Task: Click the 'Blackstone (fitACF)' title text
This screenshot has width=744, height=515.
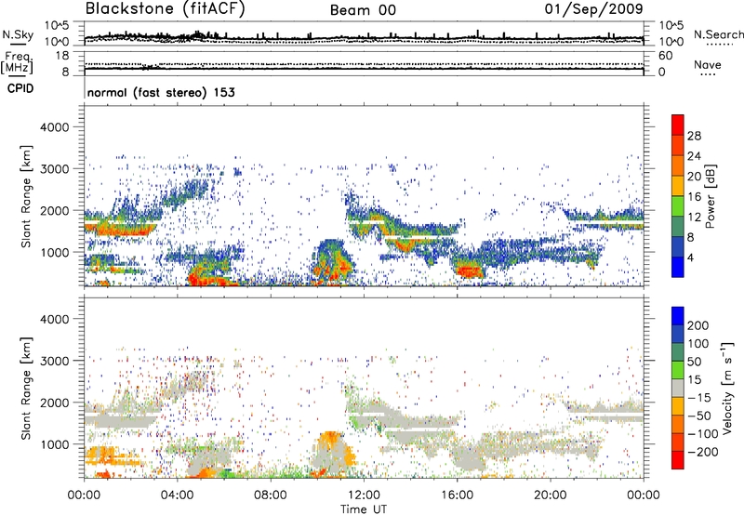Action: coord(165,9)
